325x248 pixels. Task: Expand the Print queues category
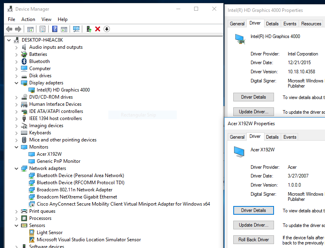[16, 212]
